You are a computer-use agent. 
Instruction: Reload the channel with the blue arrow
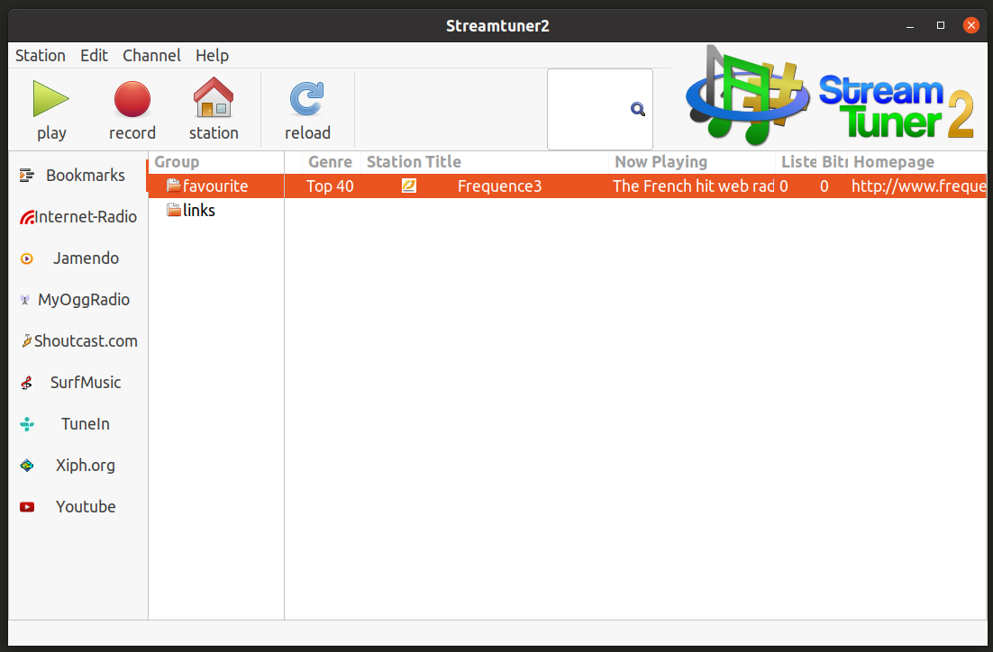pyautogui.click(x=307, y=99)
